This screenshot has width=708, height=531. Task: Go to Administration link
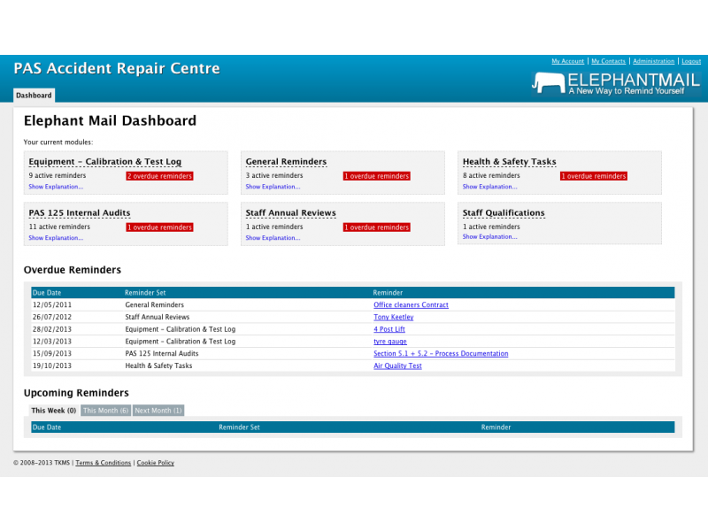click(x=653, y=61)
